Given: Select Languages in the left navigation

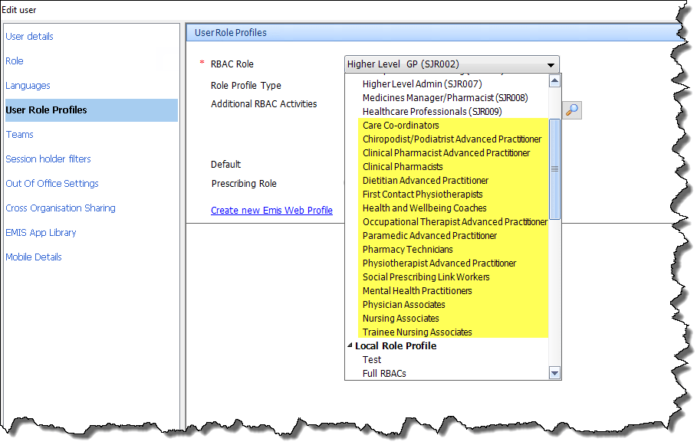Looking at the screenshot, I should pos(28,86).
